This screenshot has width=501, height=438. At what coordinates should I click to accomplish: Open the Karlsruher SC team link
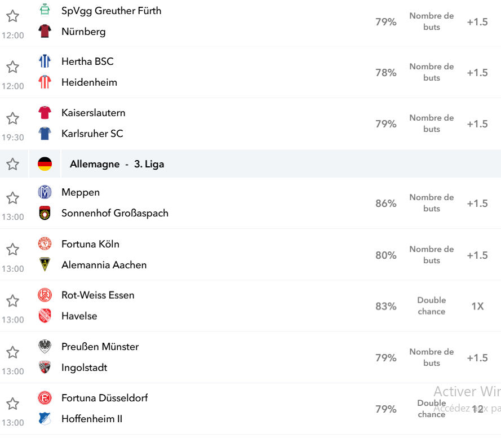(x=92, y=134)
